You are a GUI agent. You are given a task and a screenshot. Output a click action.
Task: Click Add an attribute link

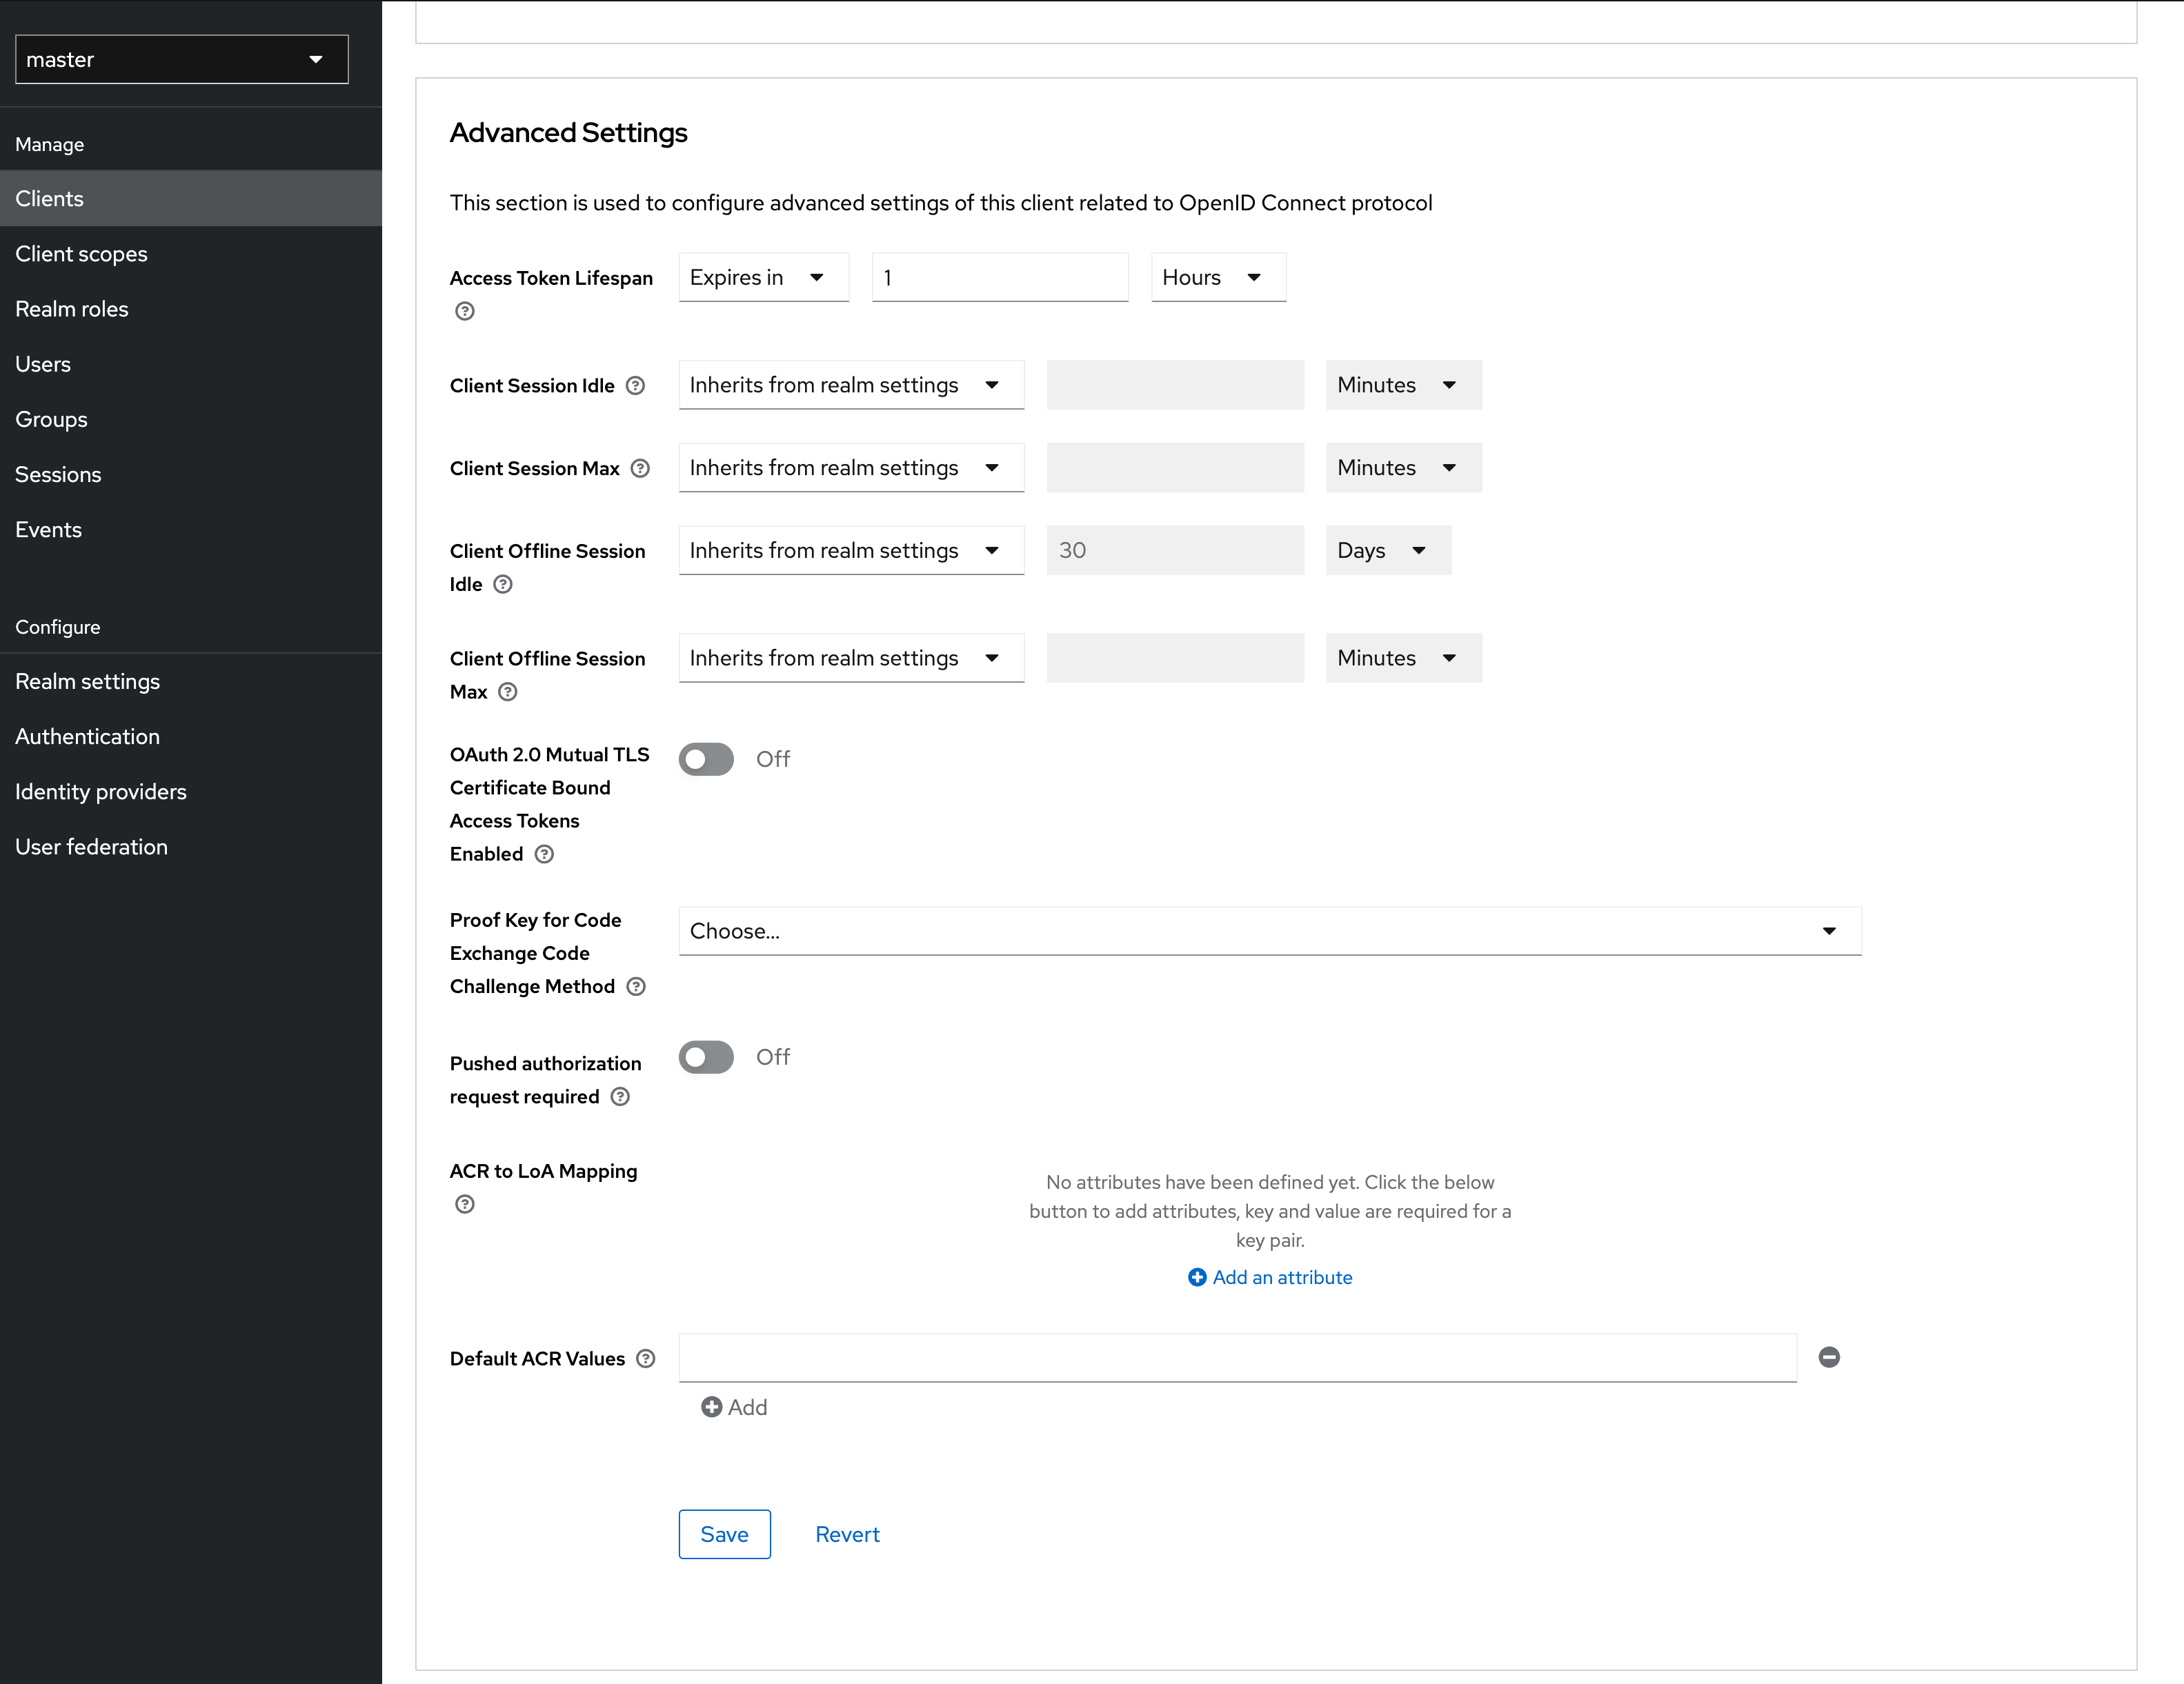tap(1269, 1277)
